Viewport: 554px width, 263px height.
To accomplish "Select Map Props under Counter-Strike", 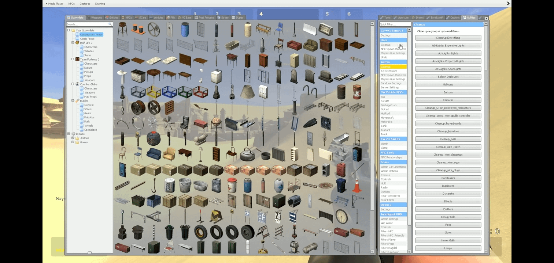I will coord(90,97).
